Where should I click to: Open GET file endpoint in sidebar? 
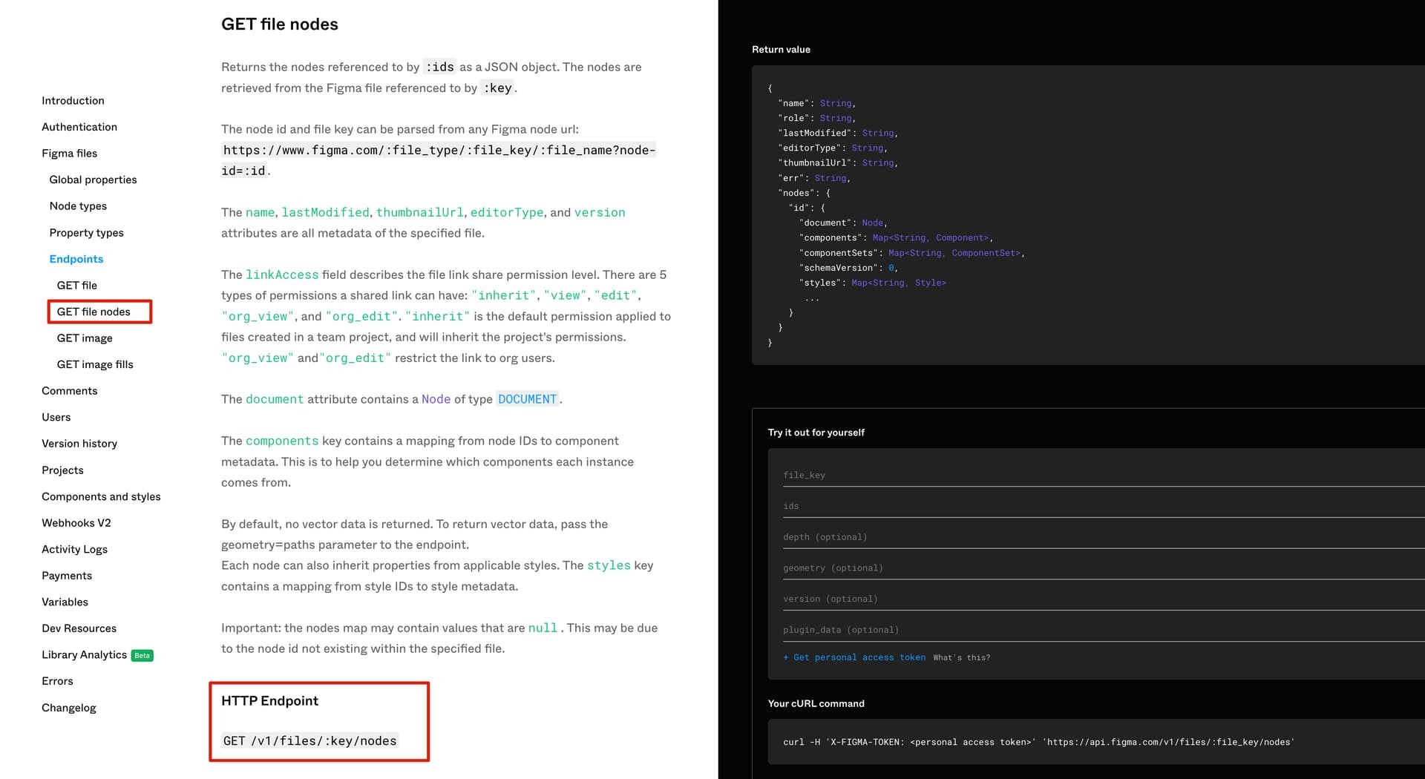tap(76, 285)
